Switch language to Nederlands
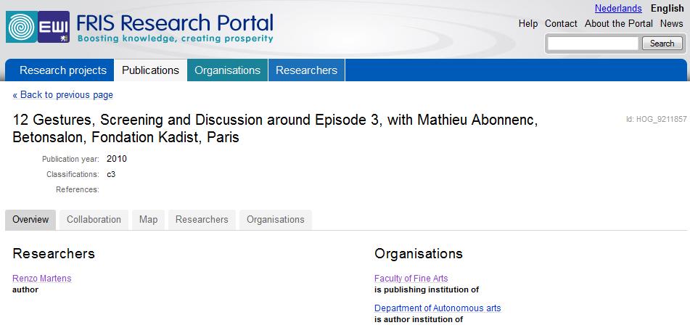The image size is (690, 333). pos(618,9)
